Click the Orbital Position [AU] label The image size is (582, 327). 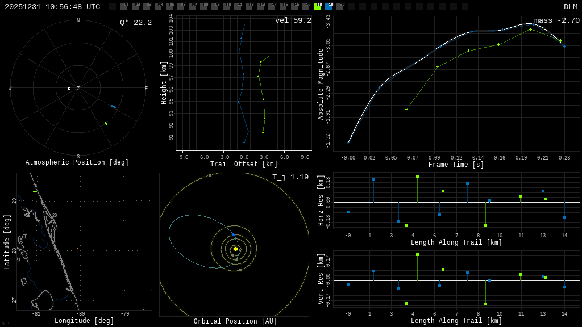pos(235,321)
